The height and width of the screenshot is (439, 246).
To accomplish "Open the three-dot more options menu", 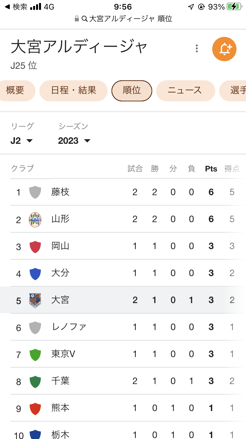I will [197, 48].
